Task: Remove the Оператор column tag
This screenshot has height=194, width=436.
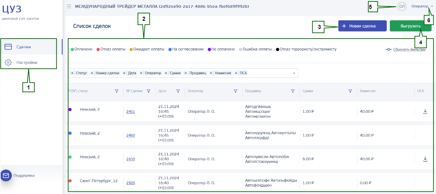Action: [141, 73]
